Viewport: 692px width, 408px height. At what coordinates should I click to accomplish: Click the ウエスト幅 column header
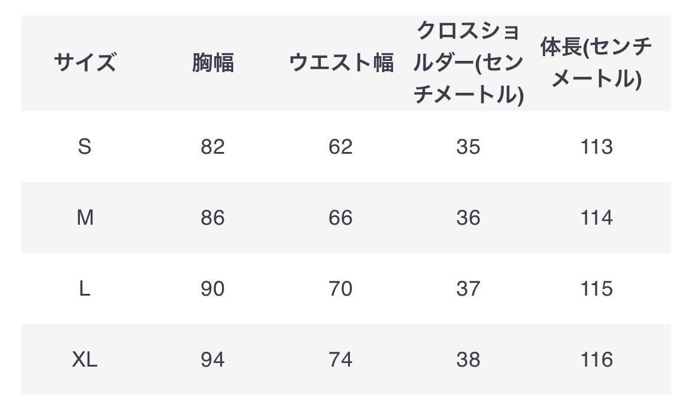click(341, 63)
